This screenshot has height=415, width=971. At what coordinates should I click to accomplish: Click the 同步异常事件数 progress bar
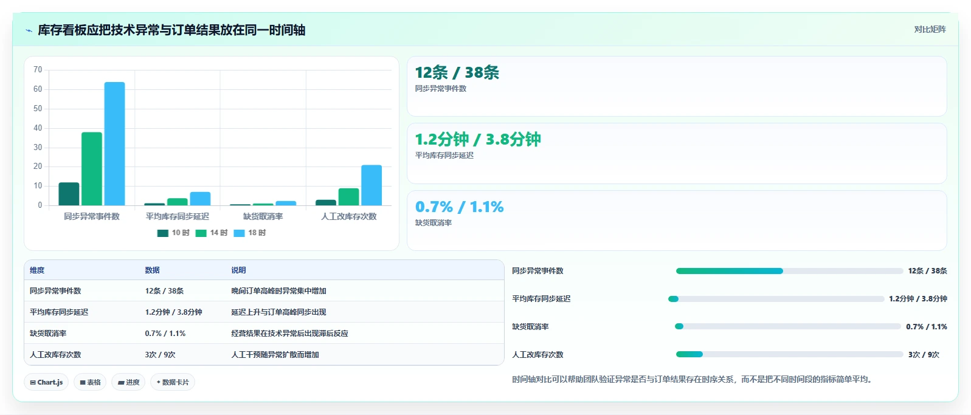pyautogui.click(x=789, y=271)
